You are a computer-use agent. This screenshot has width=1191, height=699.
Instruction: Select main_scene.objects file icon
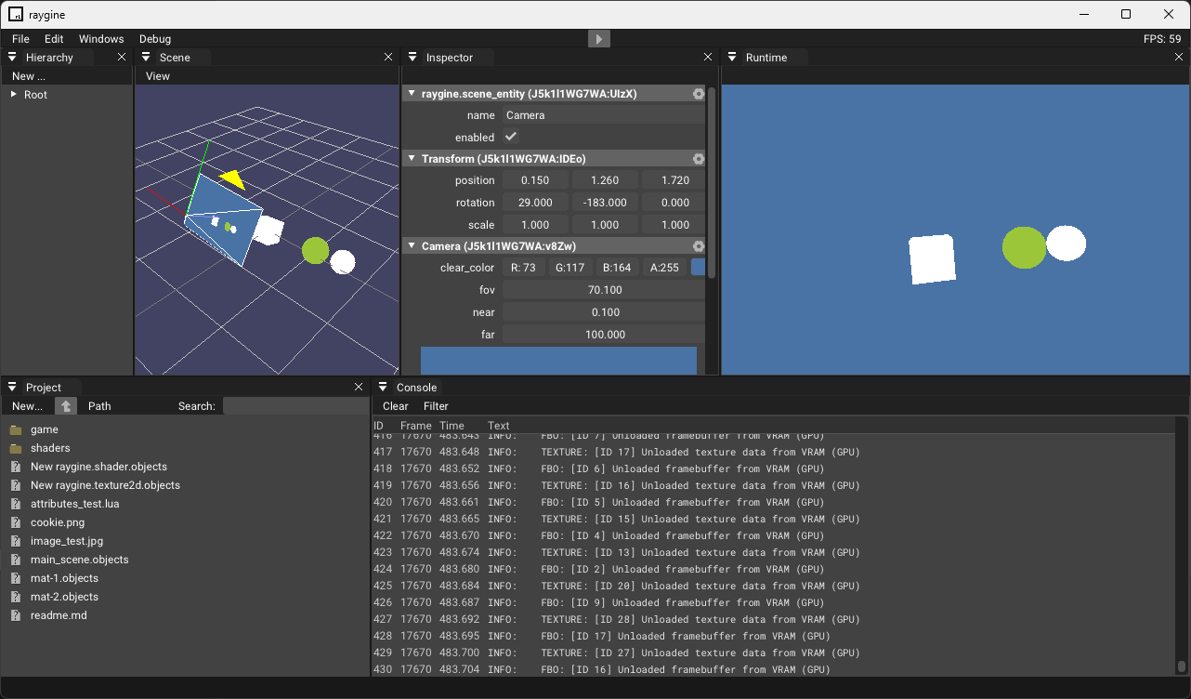(x=16, y=560)
